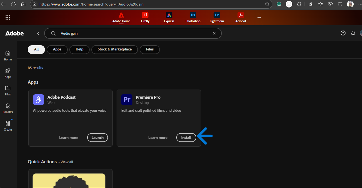Collapse the search with the back chevron
This screenshot has width=362, height=188.
click(38, 33)
